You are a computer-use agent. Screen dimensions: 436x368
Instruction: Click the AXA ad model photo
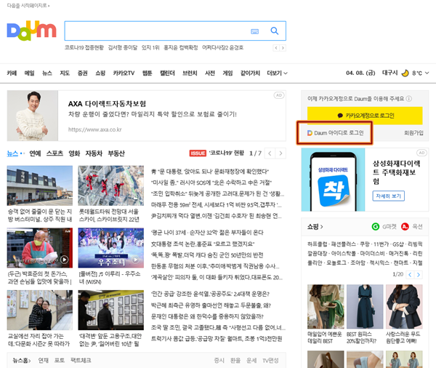(x=33, y=116)
